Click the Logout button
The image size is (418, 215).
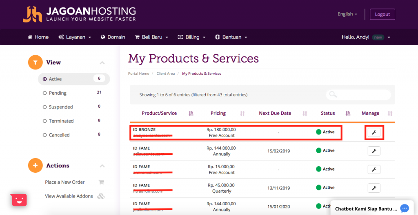[382, 14]
